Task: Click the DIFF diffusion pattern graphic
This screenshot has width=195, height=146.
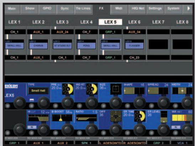Action: coord(116,116)
